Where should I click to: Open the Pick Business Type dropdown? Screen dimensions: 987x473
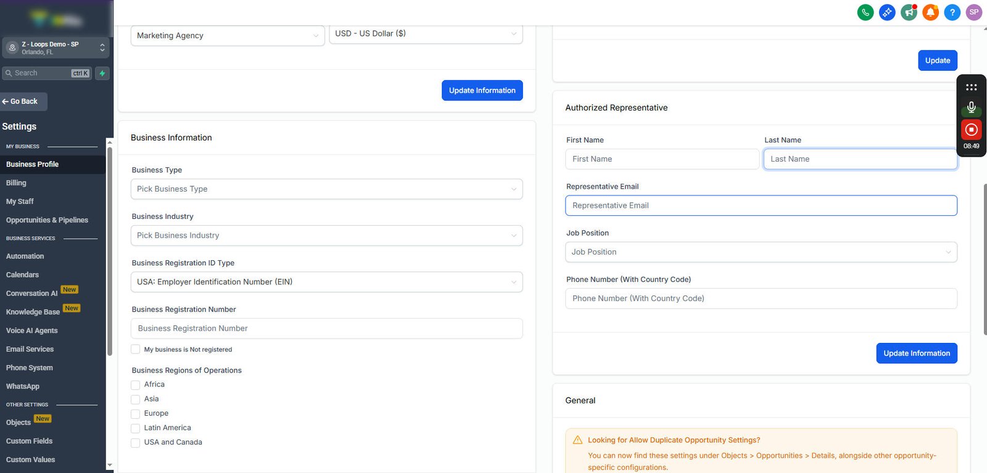point(326,189)
